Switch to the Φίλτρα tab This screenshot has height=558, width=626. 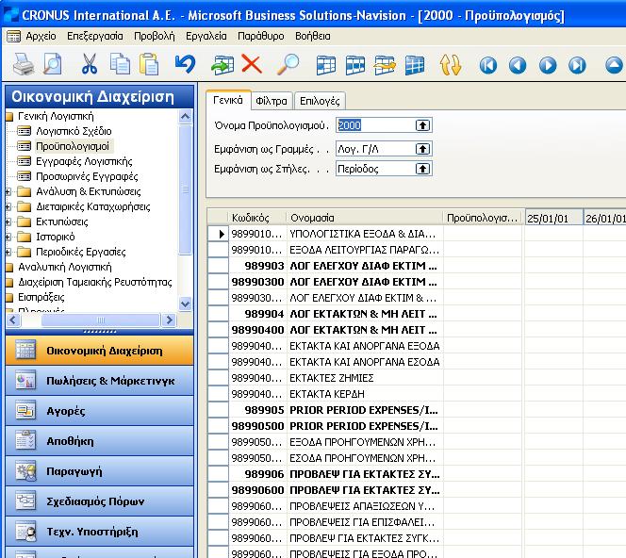tap(272, 101)
